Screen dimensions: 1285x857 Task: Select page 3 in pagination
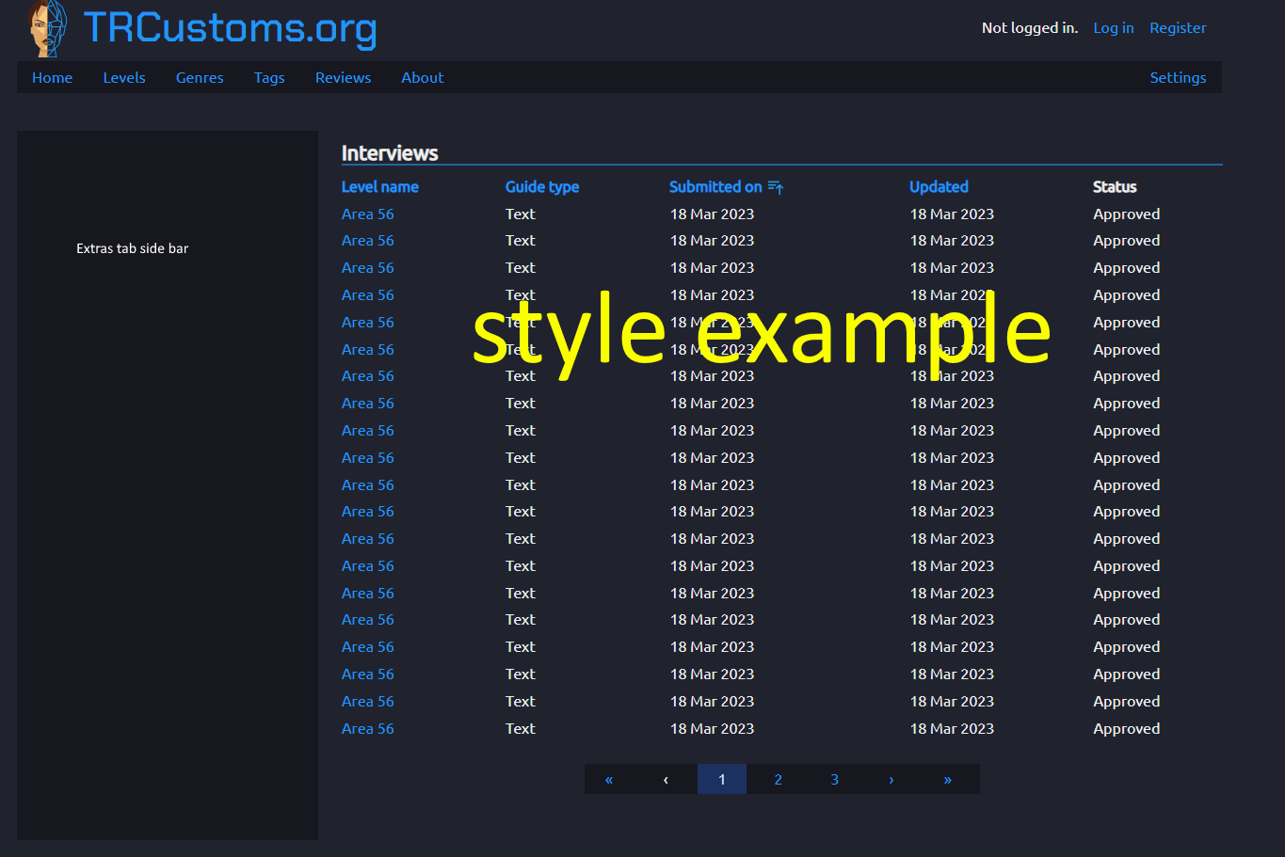coord(834,779)
